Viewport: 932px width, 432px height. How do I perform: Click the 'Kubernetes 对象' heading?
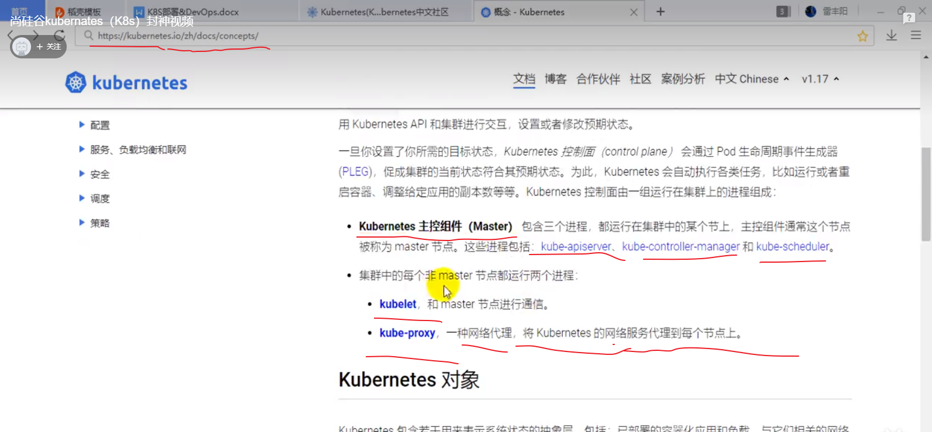(409, 379)
